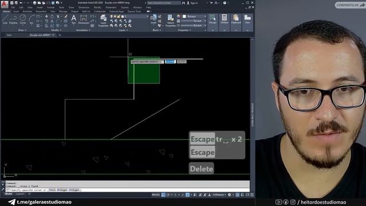Click the Help question mark icon
Viewport: 366px width, 206px height.
(x=225, y=3)
